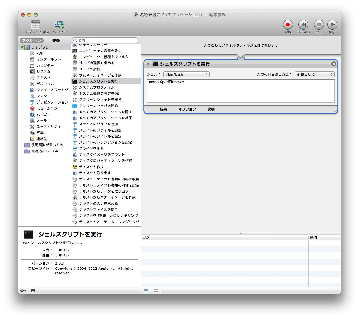Click the Record (記録) button

point(288,25)
